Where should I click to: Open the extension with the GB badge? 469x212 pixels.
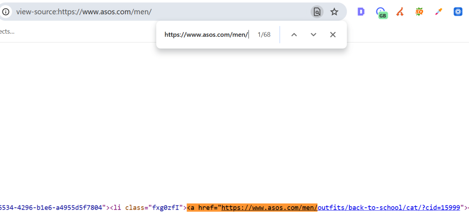[381, 13]
